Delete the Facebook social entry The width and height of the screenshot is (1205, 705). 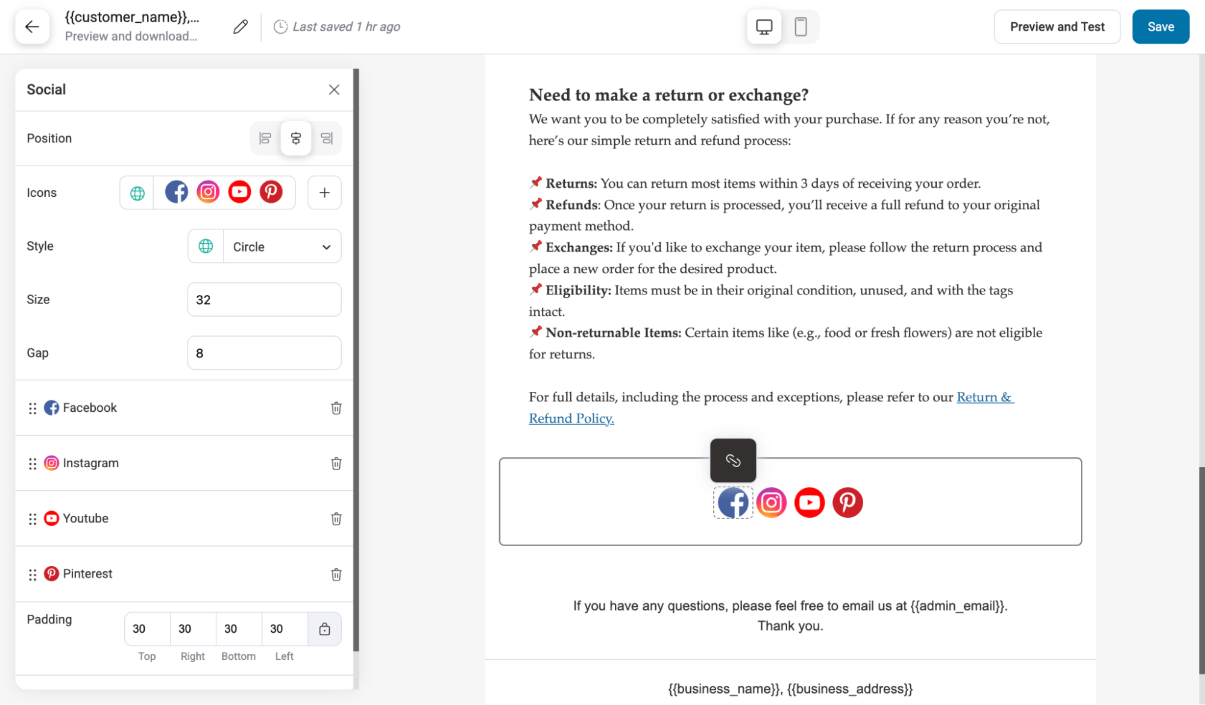(x=336, y=408)
